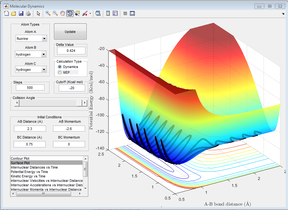The width and height of the screenshot is (288, 210).
Task: Click the AB Momentum input field
Action: pyautogui.click(x=69, y=129)
